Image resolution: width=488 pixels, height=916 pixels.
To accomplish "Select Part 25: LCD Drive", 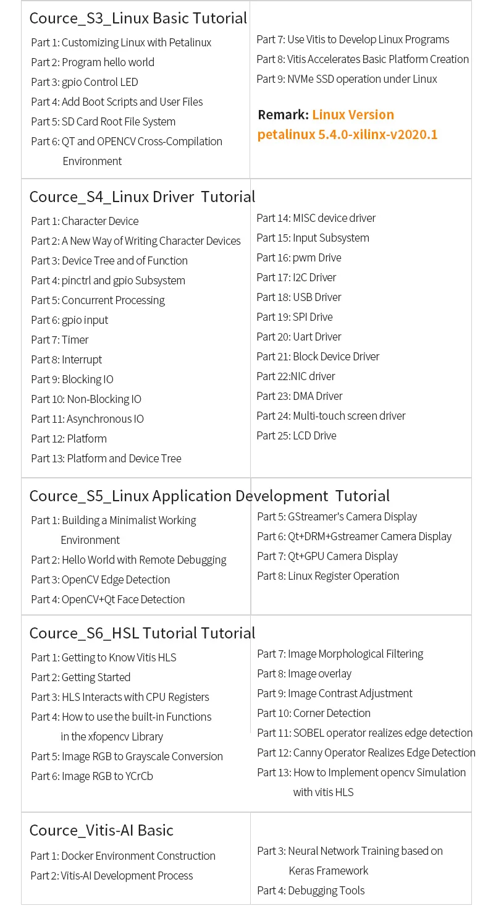I will (297, 436).
